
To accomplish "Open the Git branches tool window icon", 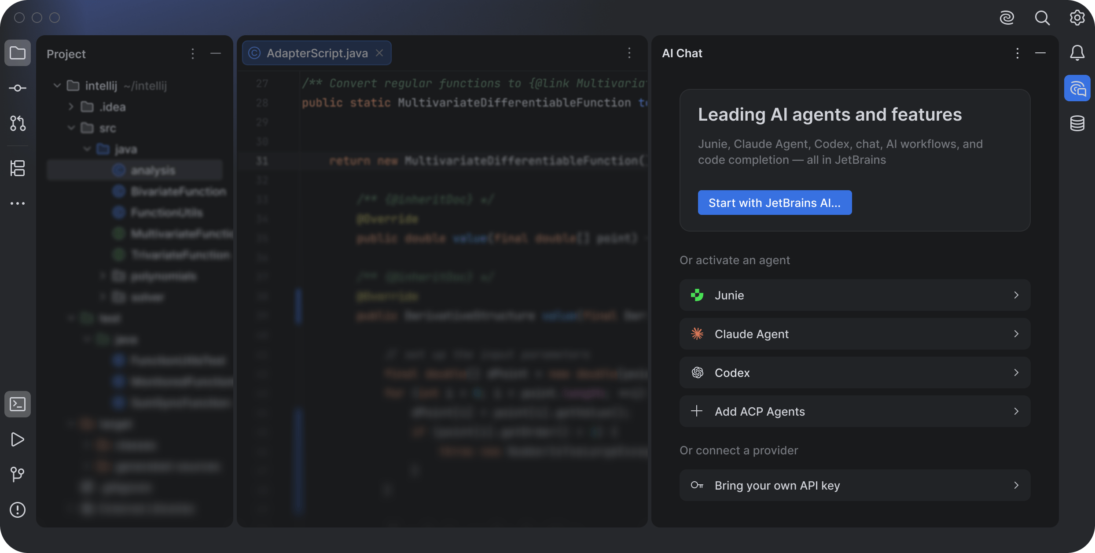I will (18, 475).
